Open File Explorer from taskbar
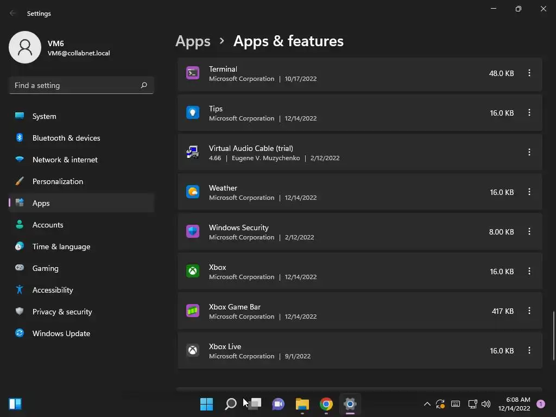556x417 pixels. [302, 404]
